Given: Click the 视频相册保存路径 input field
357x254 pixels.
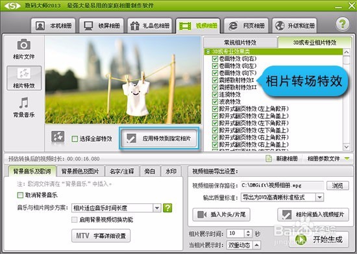Looking at the screenshot, I should (x=282, y=186).
